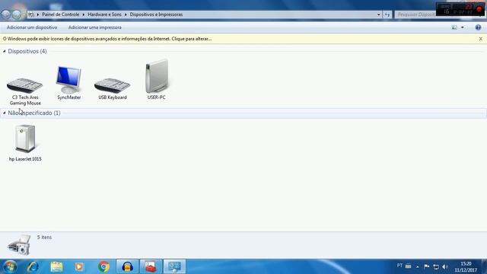Click the on-screen keyboard tray icon

click(x=409, y=266)
